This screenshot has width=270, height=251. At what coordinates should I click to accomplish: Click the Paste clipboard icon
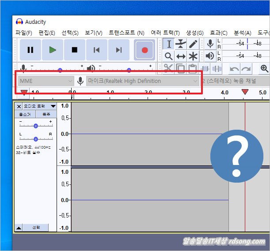pyautogui.click(x=193, y=68)
